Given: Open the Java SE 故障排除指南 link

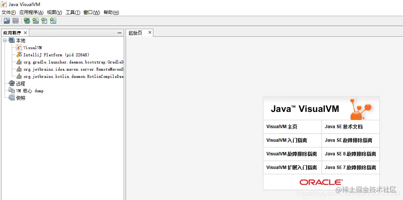Looking at the screenshot, I should tap(348, 140).
